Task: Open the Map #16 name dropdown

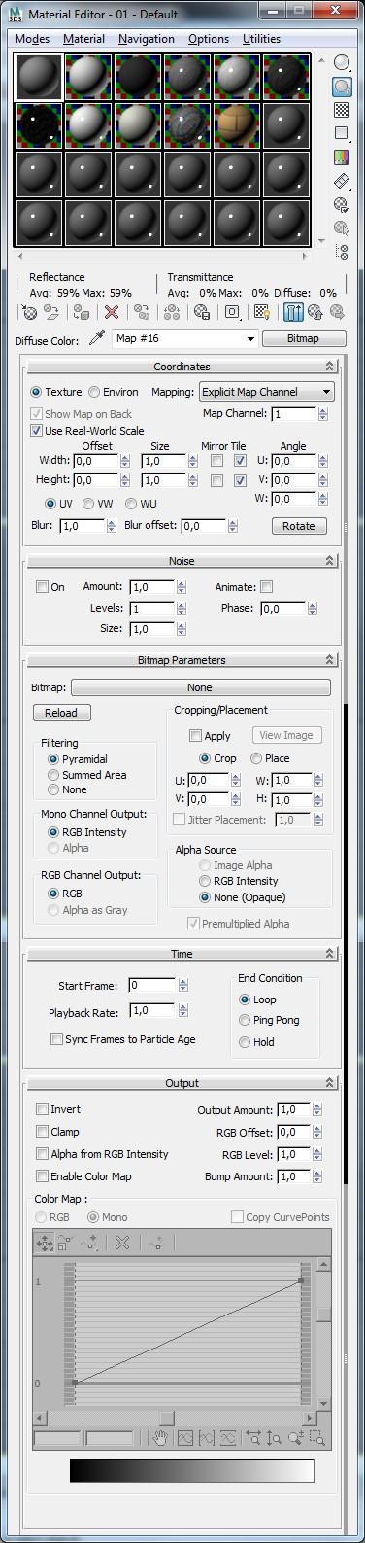Action: pyautogui.click(x=184, y=338)
